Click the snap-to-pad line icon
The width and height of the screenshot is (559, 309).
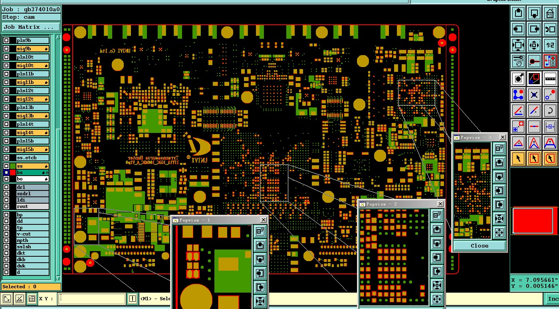[x=534, y=61]
